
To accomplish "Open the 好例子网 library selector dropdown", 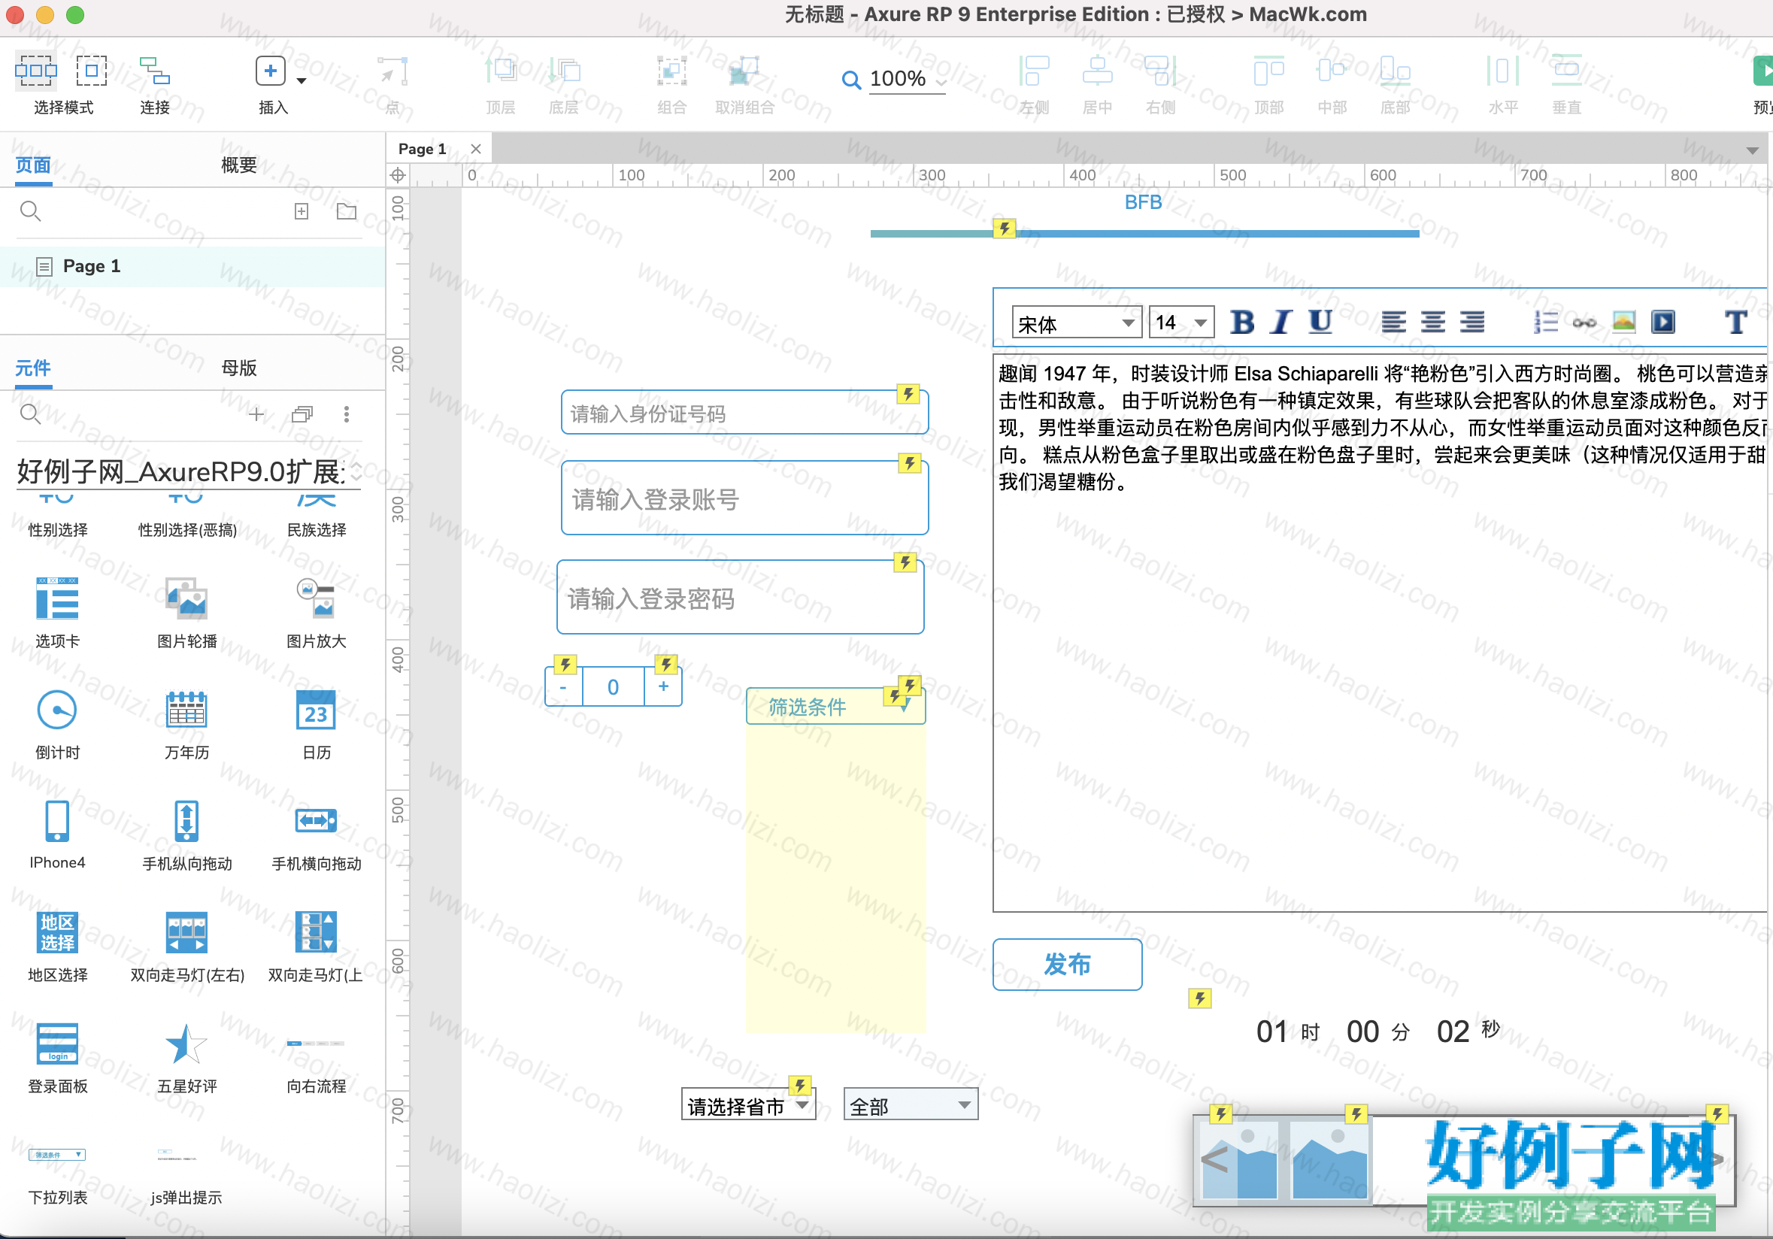I will (x=189, y=471).
